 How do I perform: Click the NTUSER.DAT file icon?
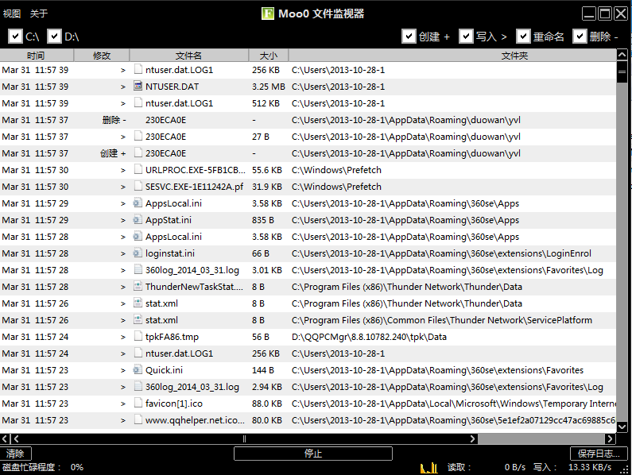(138, 87)
